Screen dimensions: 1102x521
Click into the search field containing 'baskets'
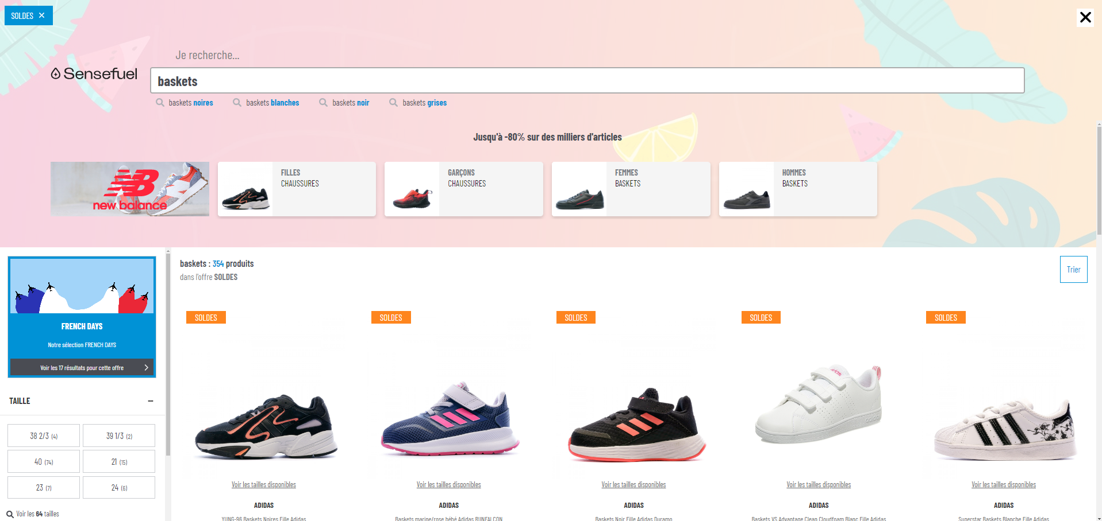[586, 81]
